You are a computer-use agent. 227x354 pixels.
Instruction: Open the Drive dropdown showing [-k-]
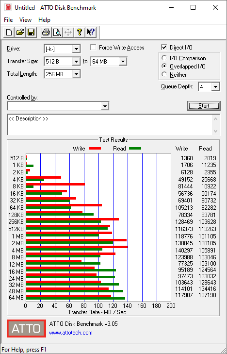tap(76, 49)
